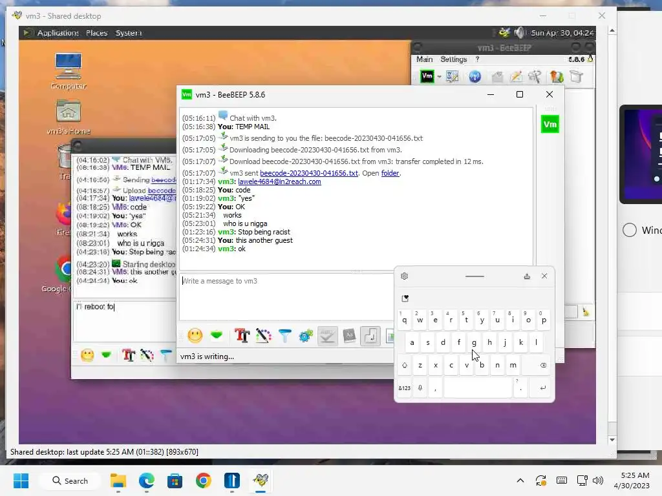
Task: Click message input showing 'I'll reboot fo'
Action: coord(125,320)
